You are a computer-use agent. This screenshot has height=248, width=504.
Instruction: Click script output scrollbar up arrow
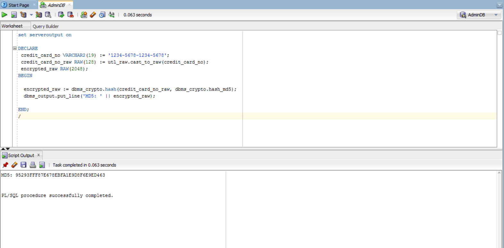tap(499, 173)
